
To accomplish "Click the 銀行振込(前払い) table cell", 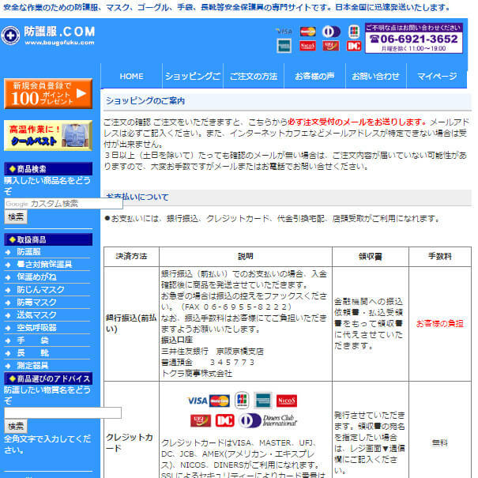I will [131, 323].
